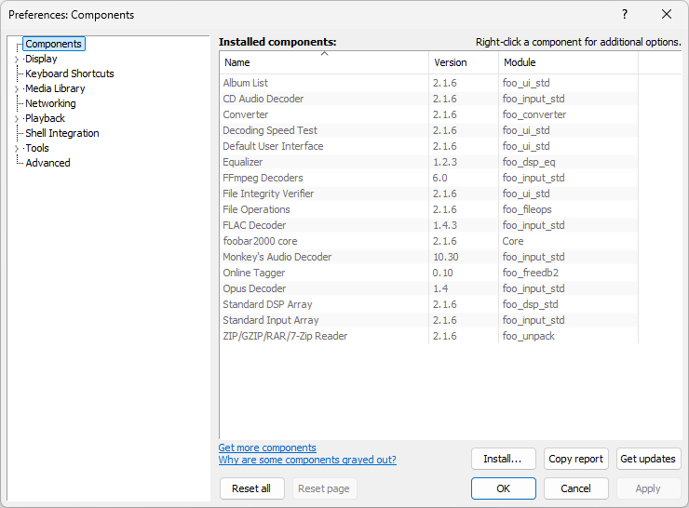Select Keyboard Shortcuts in the tree
Screen dimensions: 689x508
pyautogui.click(x=70, y=74)
